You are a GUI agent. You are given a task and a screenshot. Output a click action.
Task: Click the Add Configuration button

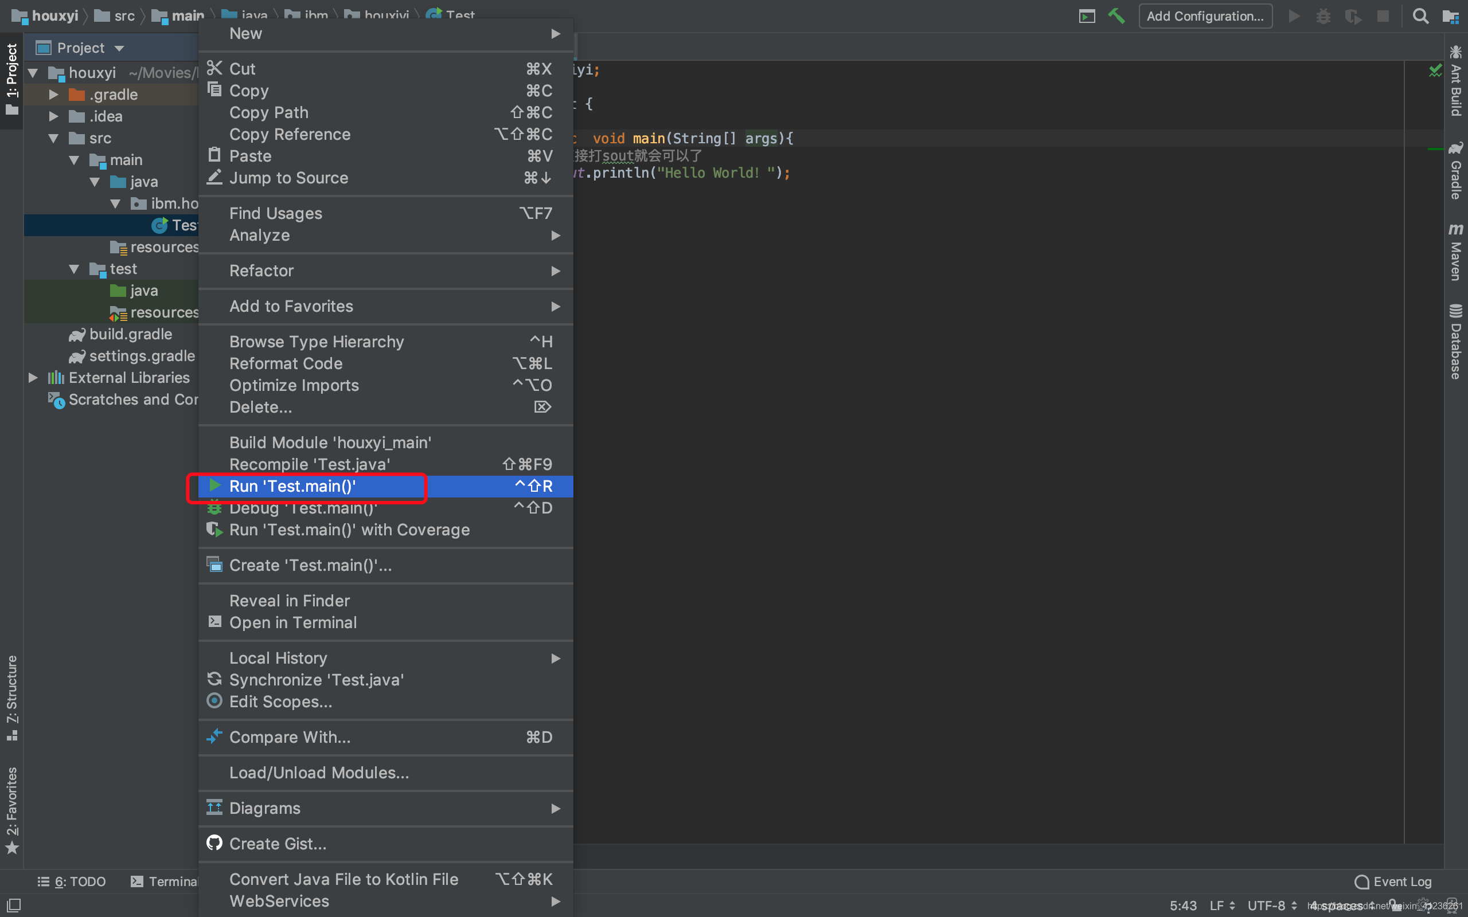pyautogui.click(x=1205, y=16)
